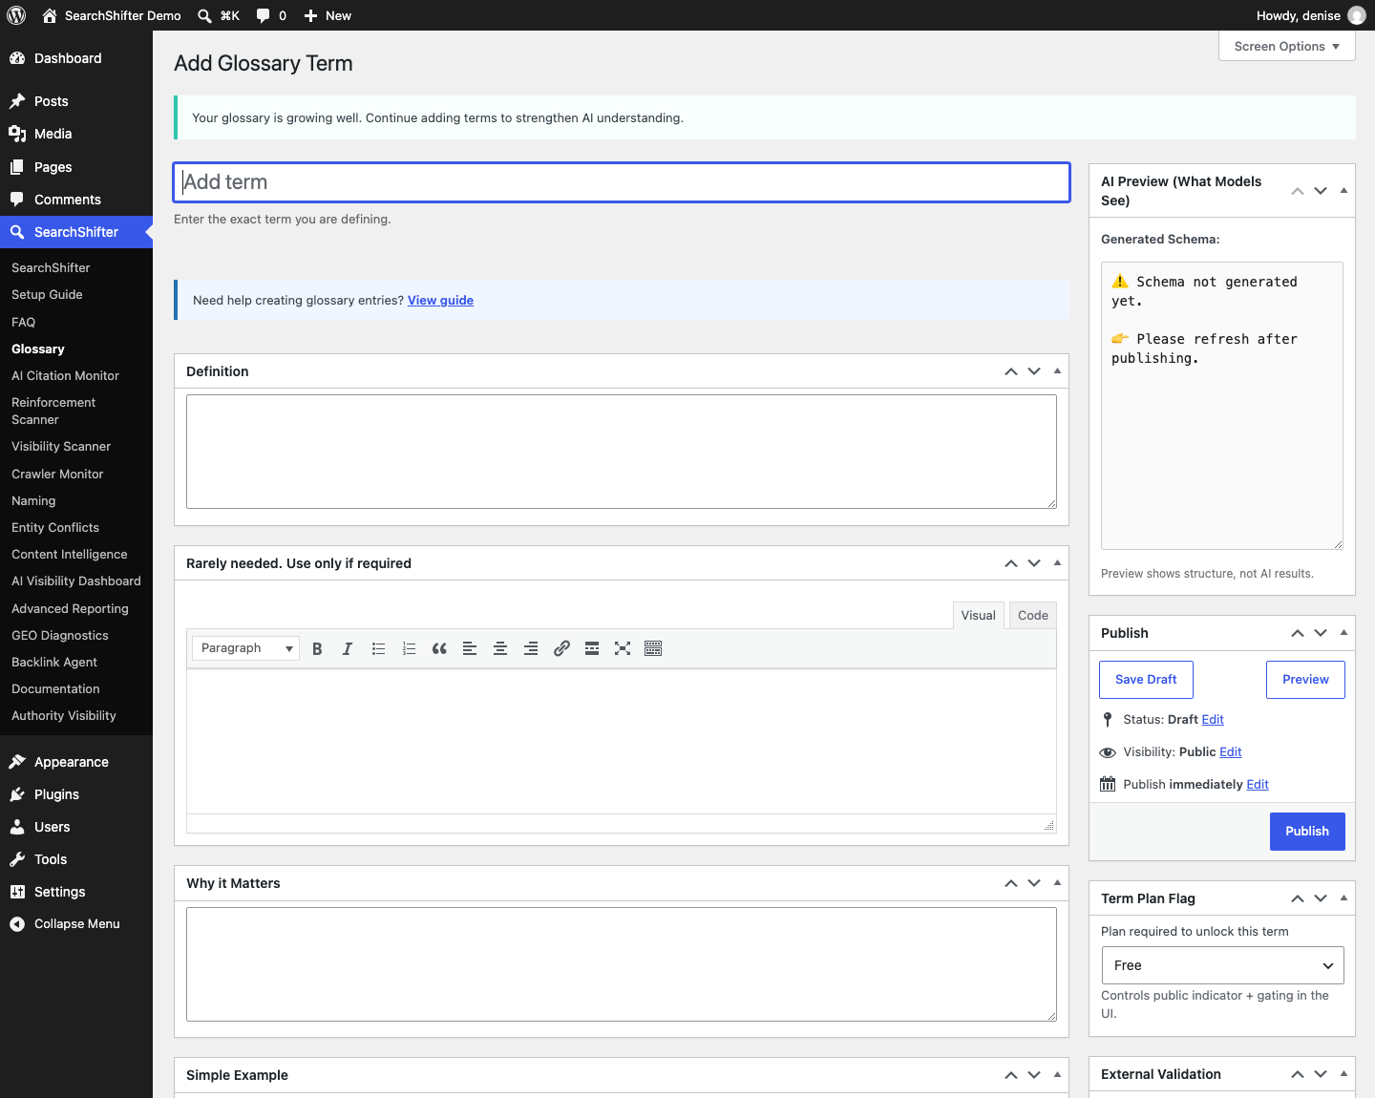Viewport: 1375px width, 1098px height.
Task: Click the WordPress logo in the admin bar
Action: tap(16, 15)
